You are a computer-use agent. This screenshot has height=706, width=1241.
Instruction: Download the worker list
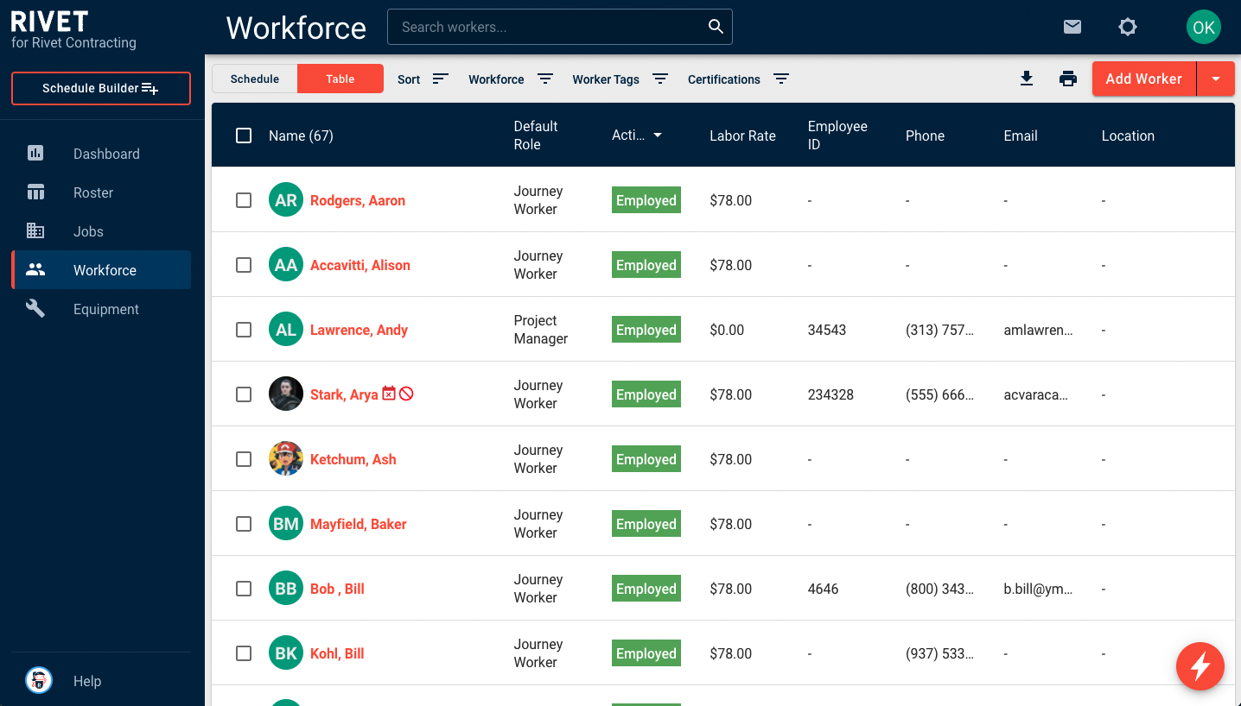[x=1027, y=79]
